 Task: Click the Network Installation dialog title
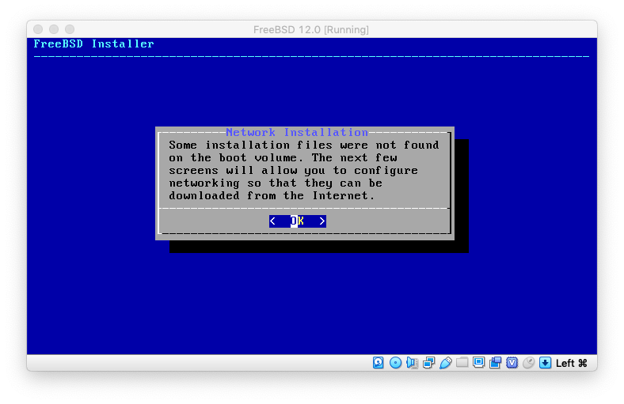(296, 132)
